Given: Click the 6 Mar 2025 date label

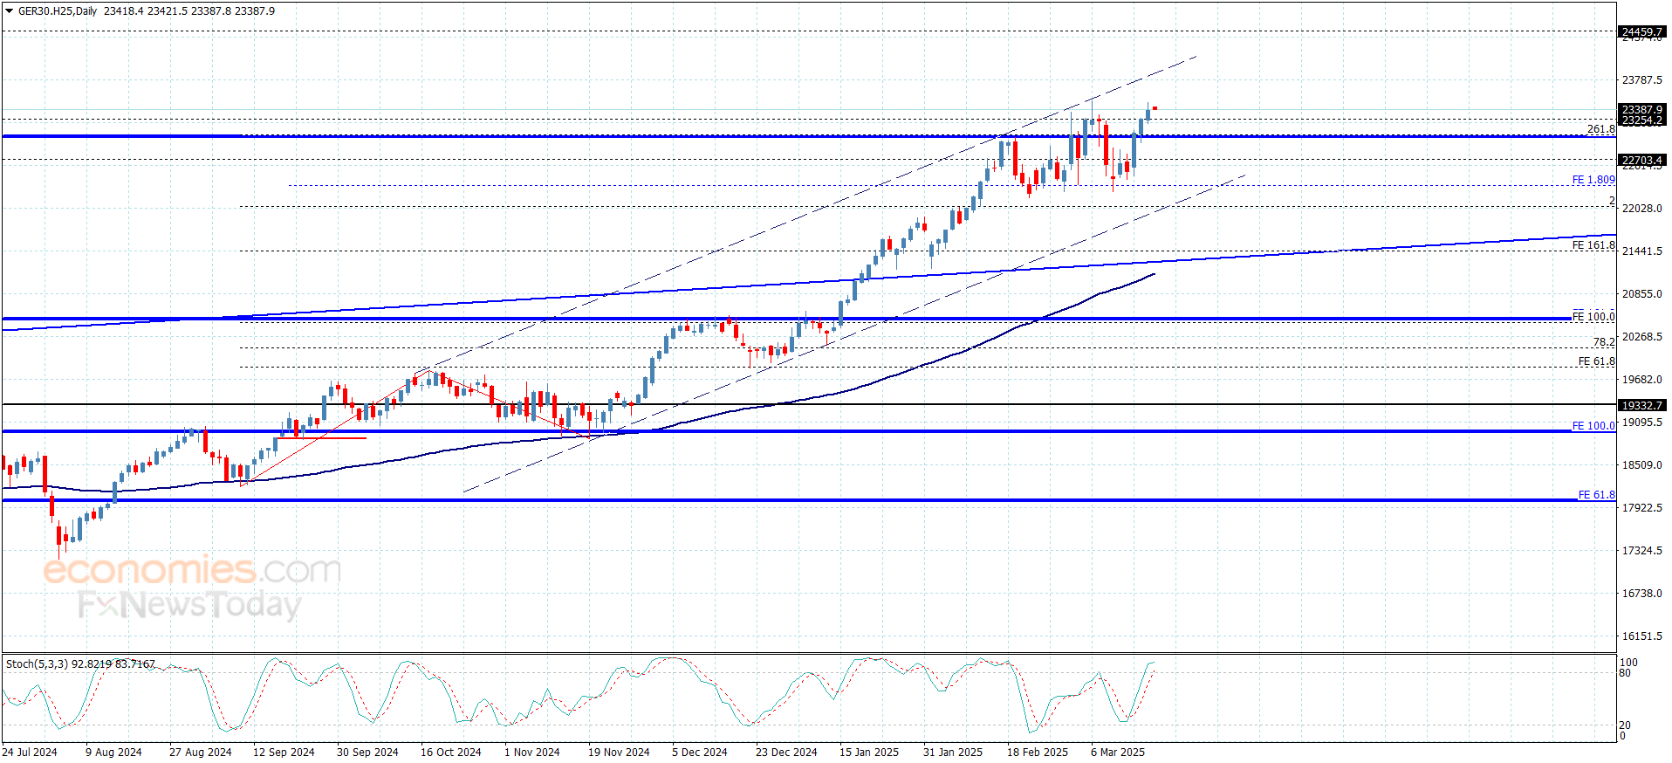Looking at the screenshot, I should pyautogui.click(x=1118, y=753).
